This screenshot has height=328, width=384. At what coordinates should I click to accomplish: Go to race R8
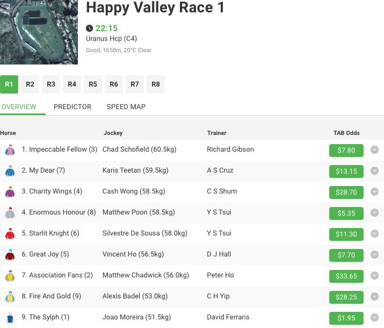pyautogui.click(x=156, y=84)
